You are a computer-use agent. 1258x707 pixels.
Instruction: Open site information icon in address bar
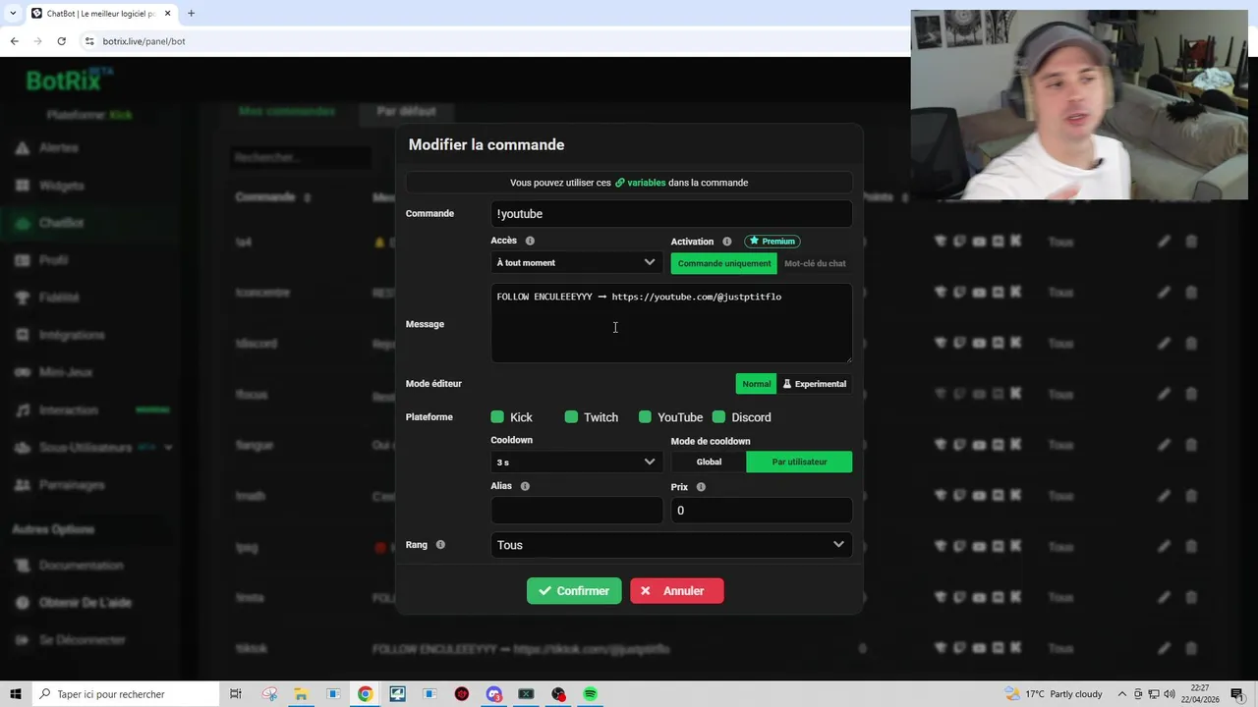click(x=89, y=41)
